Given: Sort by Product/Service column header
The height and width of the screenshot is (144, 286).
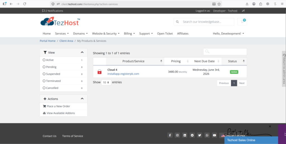Looking at the screenshot, I should [x=135, y=61].
